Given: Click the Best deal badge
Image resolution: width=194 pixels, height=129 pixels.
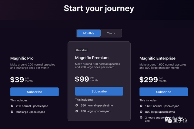Looking at the screenshot, I should [x=82, y=50].
